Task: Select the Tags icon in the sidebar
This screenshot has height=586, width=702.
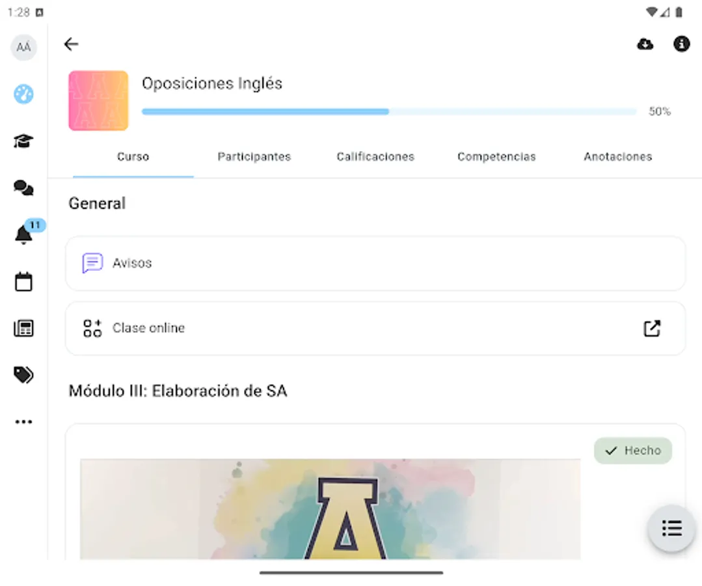Action: tap(23, 375)
